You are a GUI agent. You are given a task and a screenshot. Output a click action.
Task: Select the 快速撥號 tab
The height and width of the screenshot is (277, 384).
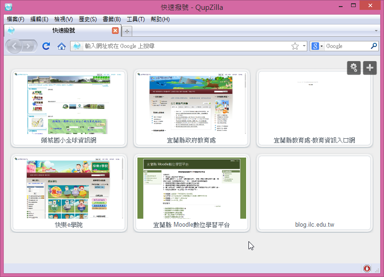pyautogui.click(x=63, y=31)
